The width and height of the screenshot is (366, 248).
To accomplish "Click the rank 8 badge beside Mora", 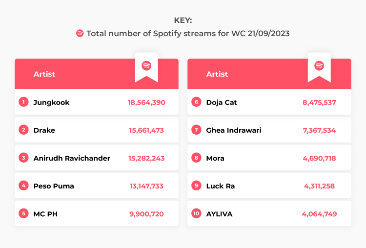I will pos(196,158).
